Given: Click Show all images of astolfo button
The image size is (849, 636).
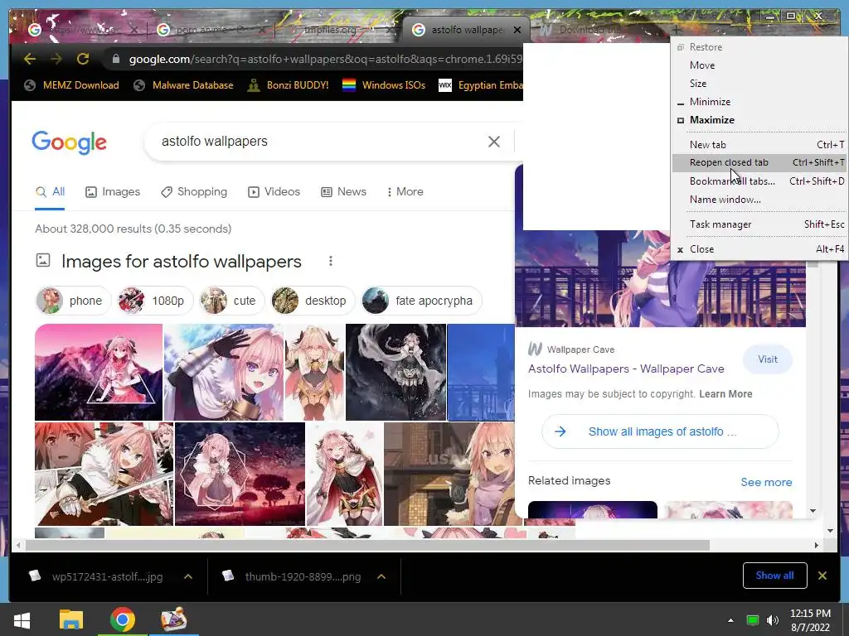Looking at the screenshot, I should (660, 431).
